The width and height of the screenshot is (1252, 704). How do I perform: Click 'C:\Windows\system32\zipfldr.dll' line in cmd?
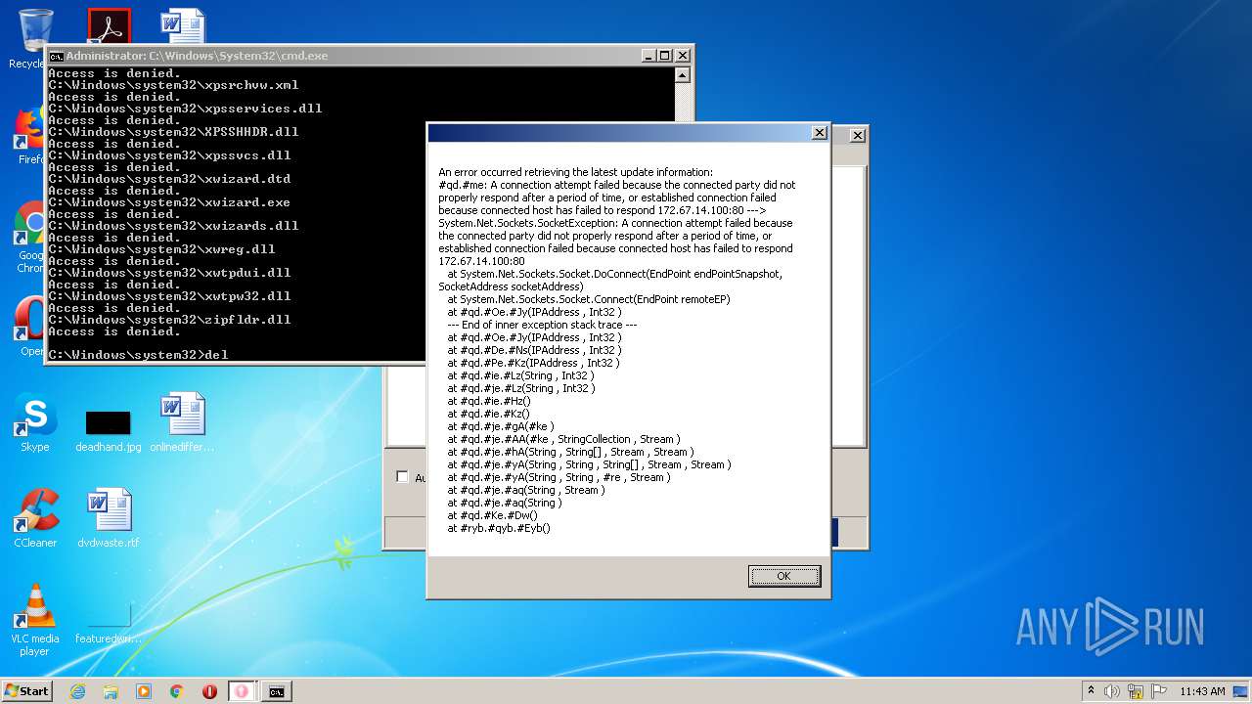point(169,319)
